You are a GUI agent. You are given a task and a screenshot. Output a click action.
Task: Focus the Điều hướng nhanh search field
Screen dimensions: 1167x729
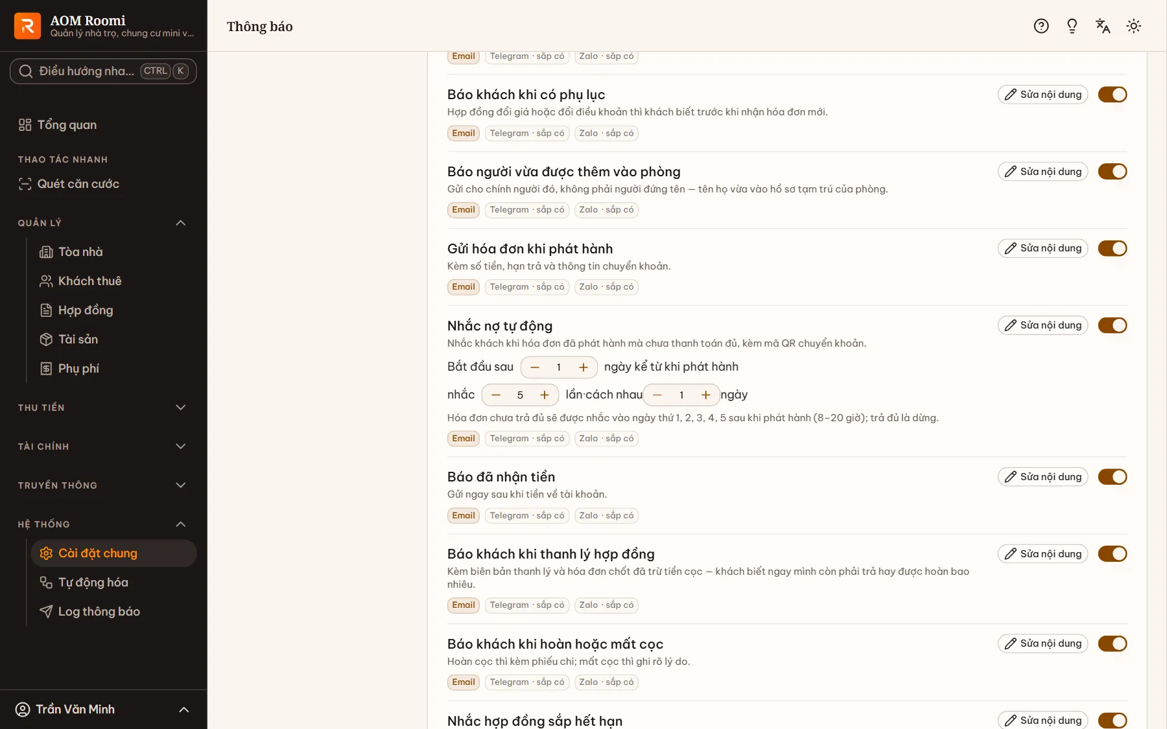(x=103, y=71)
